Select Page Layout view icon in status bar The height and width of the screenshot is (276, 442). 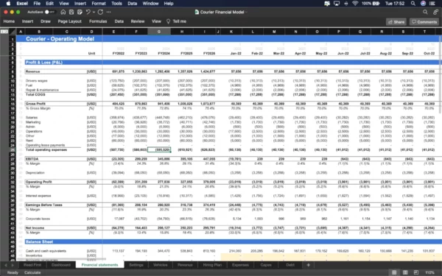[405, 272]
